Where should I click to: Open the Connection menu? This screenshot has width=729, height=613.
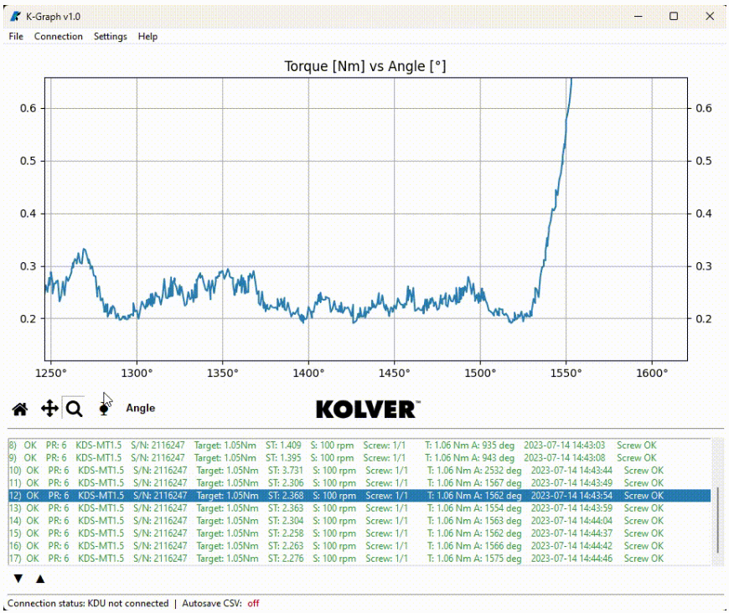(58, 36)
